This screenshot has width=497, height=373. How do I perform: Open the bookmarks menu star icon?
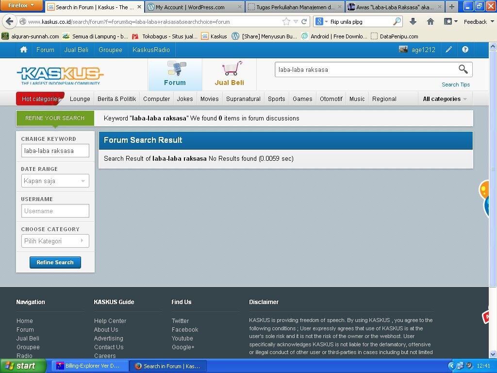click(x=448, y=21)
